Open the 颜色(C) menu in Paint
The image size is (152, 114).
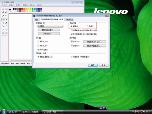coord(32,5)
